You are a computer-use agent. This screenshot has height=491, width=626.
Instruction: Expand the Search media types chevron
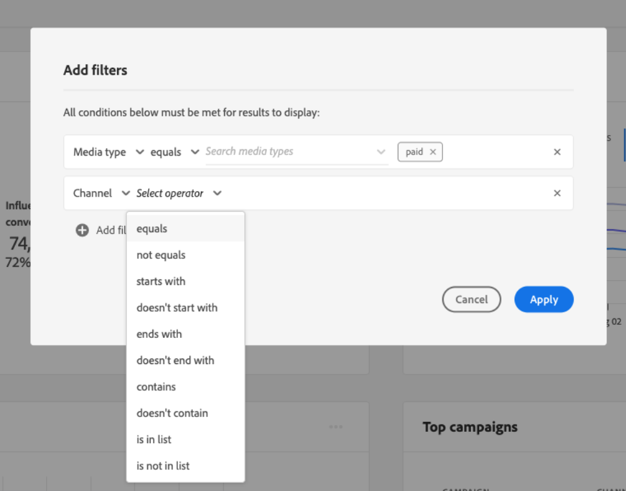click(381, 152)
